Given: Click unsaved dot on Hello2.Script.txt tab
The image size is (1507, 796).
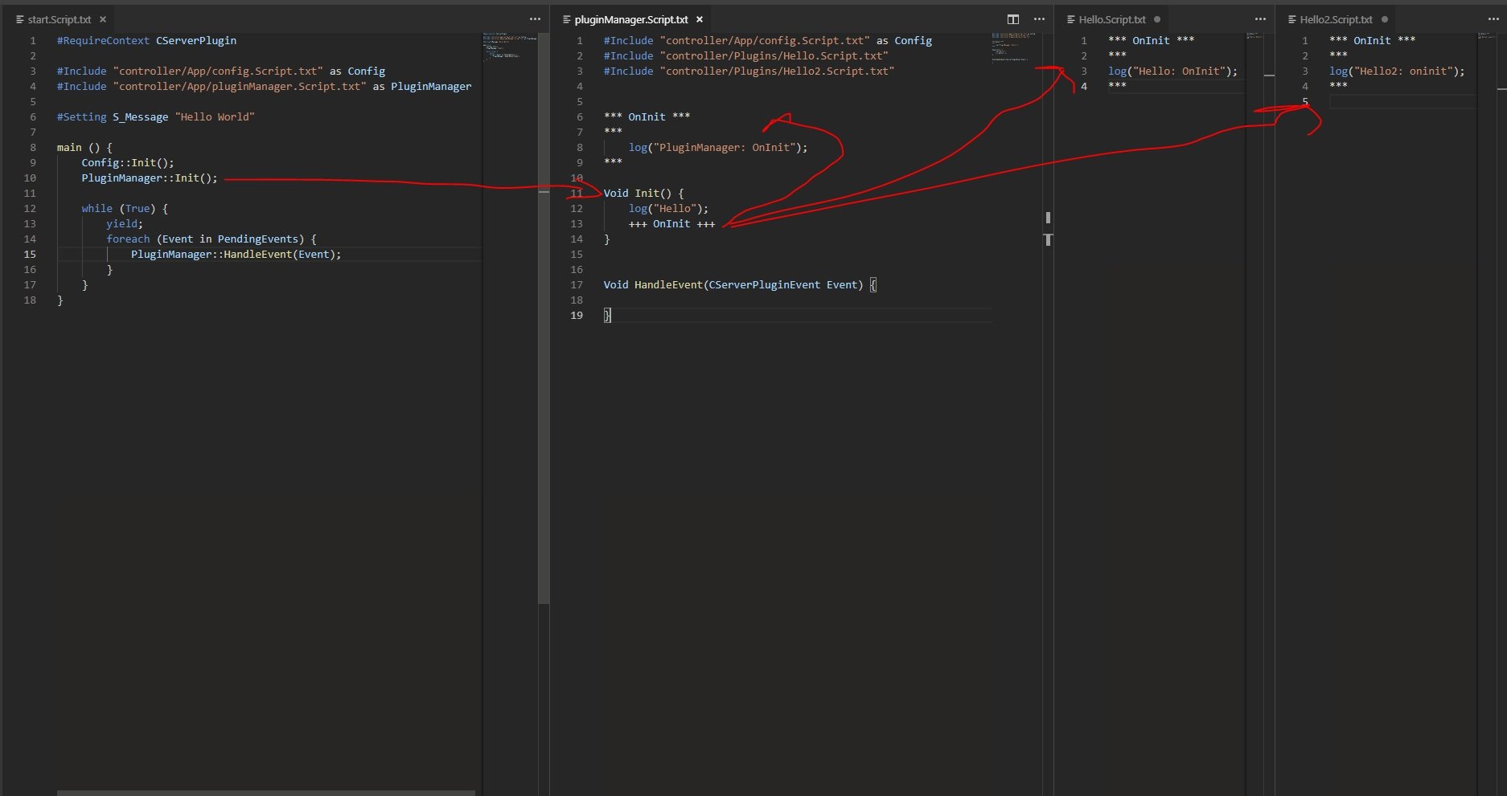Looking at the screenshot, I should click(x=1385, y=19).
